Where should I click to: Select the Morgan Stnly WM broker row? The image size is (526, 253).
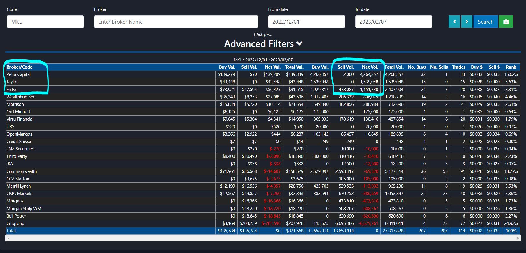pyautogui.click(x=263, y=209)
